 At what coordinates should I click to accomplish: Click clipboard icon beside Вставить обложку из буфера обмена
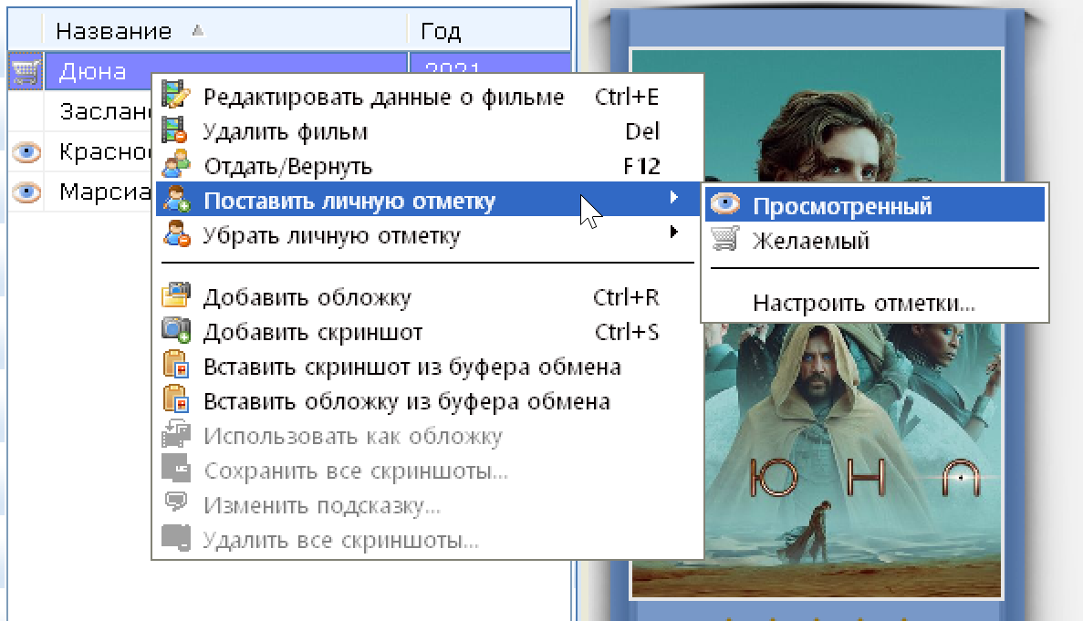click(x=175, y=400)
